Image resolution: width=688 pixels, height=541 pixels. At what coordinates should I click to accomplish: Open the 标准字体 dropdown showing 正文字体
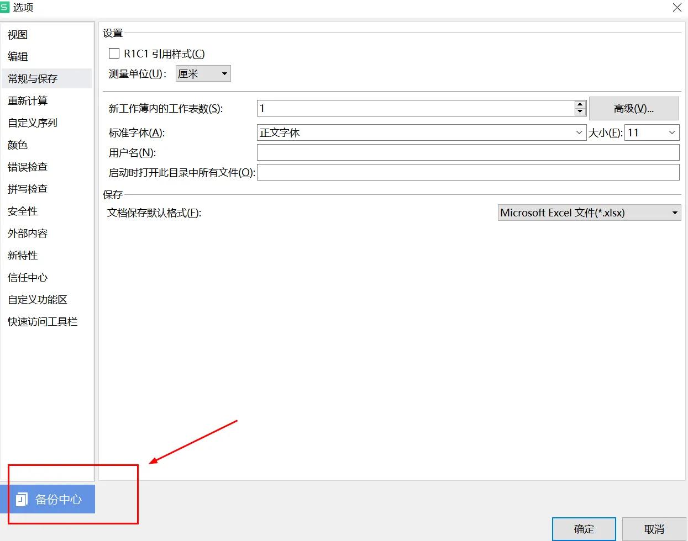[422, 132]
